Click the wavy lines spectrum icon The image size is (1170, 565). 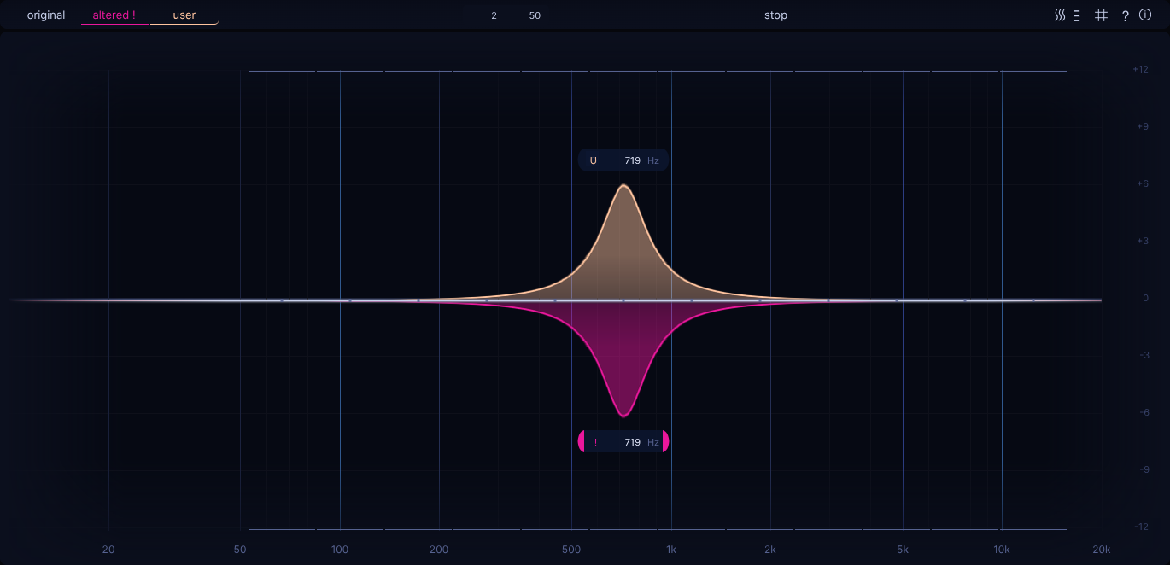coord(1060,15)
